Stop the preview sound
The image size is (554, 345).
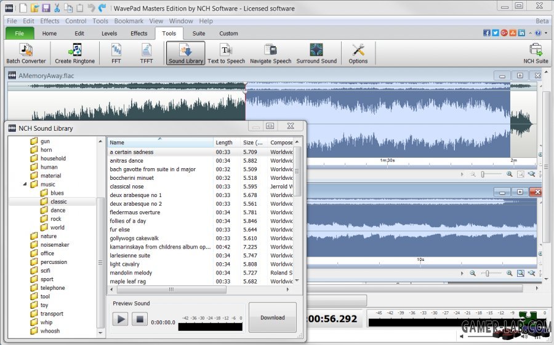click(x=140, y=319)
